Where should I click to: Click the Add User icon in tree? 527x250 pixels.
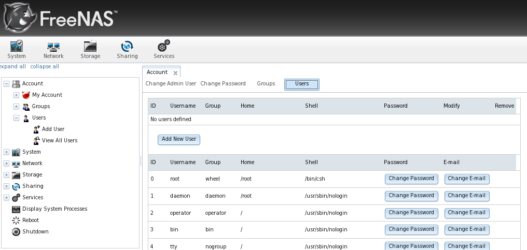click(37, 129)
